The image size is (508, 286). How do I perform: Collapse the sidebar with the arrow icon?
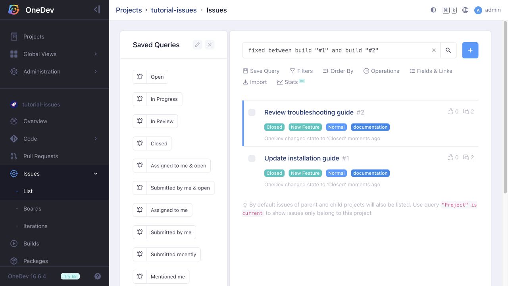coord(97,10)
